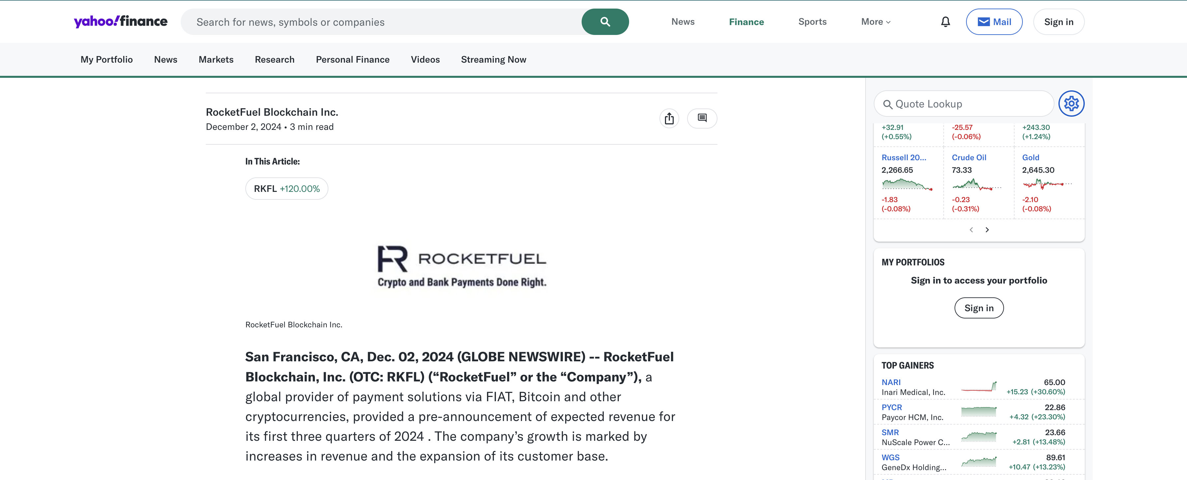
Task: Open the WGS top gainer
Action: pos(890,458)
